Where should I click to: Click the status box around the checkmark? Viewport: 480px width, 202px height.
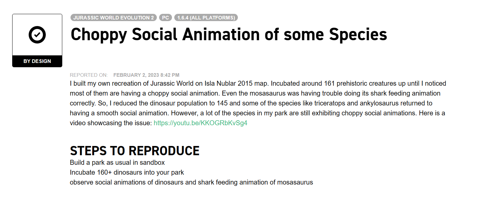(37, 41)
